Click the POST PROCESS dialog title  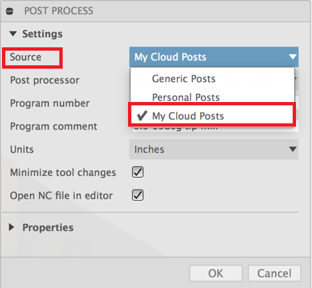pos(59,11)
